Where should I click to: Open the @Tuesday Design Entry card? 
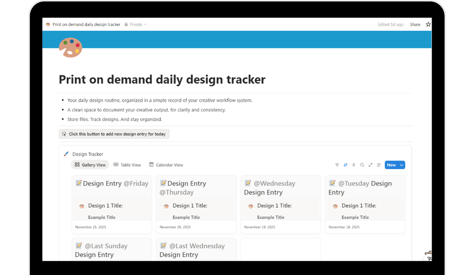point(365,204)
